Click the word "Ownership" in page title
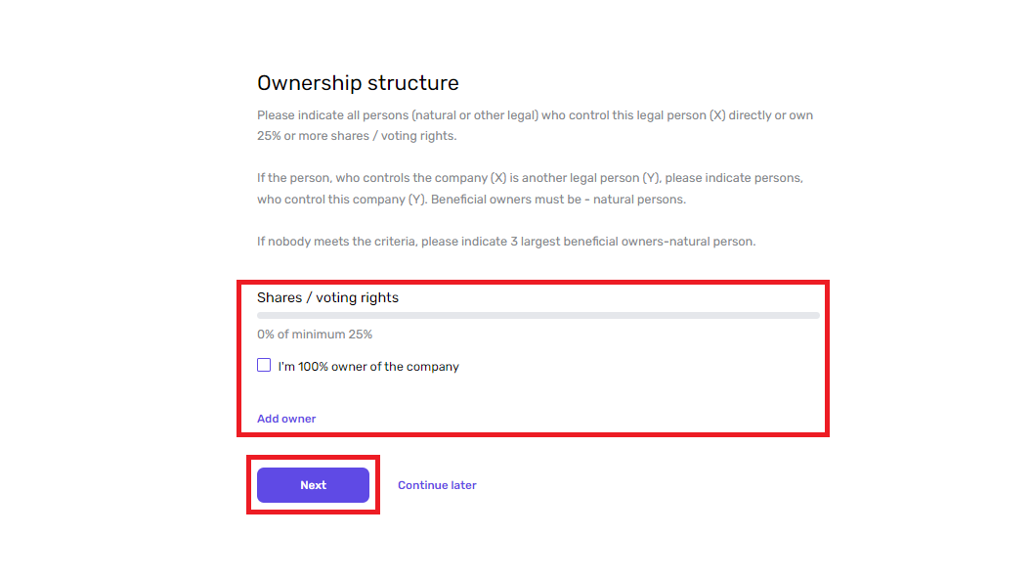This screenshot has height=581, width=1033. (309, 83)
